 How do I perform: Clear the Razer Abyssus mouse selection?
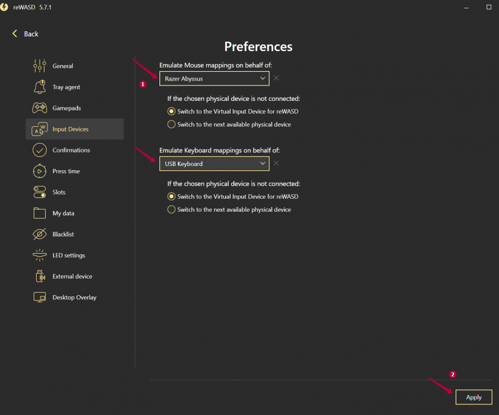coord(276,78)
